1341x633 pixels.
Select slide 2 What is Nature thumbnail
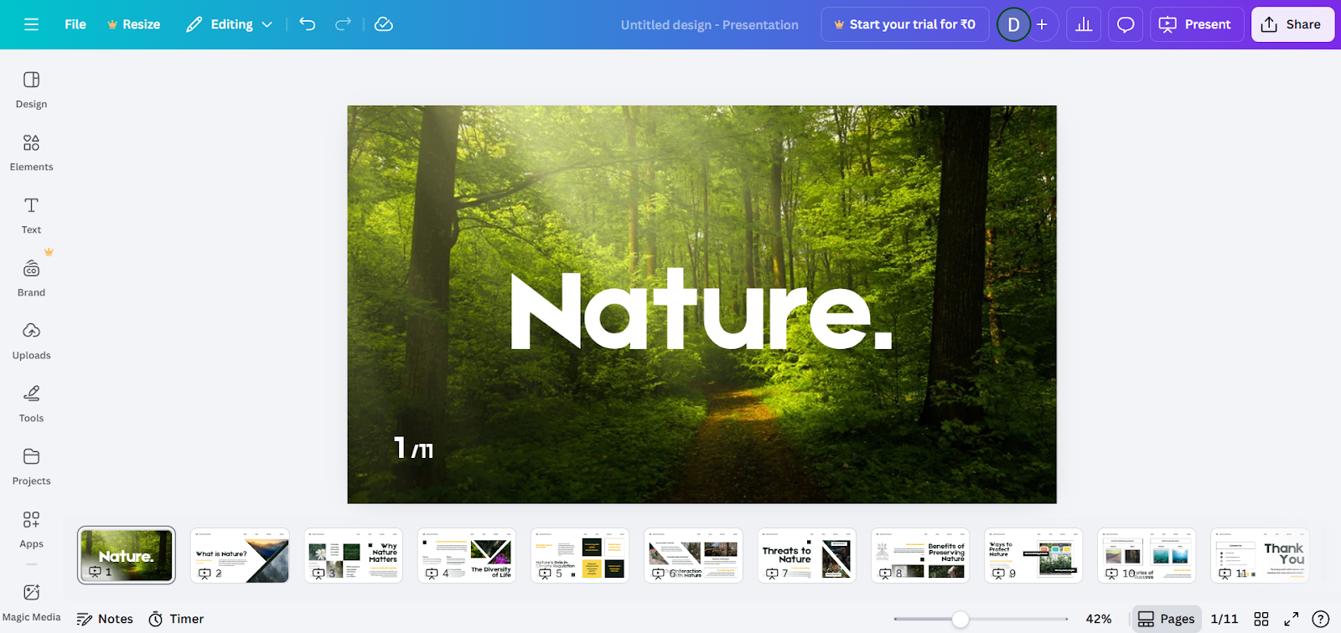pyautogui.click(x=240, y=555)
